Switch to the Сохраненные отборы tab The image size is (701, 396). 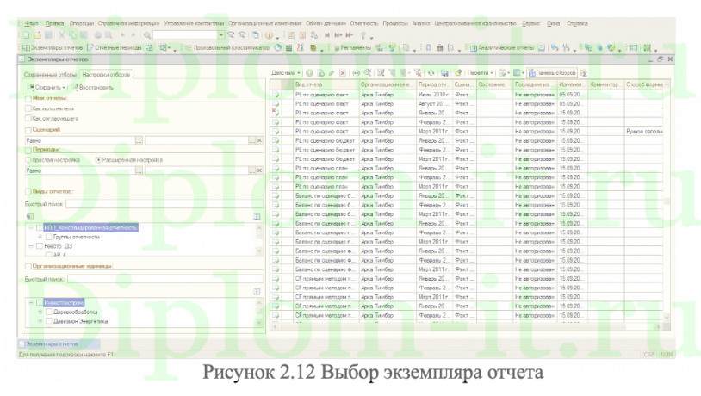[x=50, y=75]
